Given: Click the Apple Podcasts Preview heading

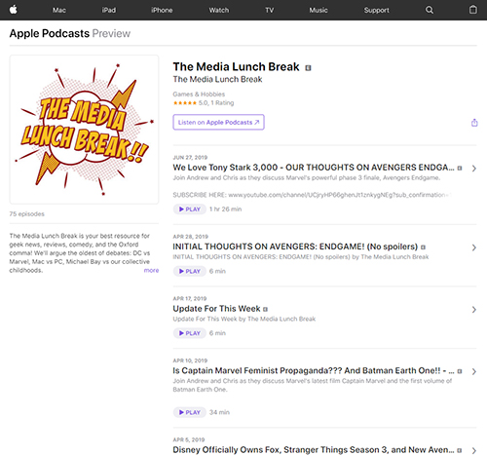Looking at the screenshot, I should [x=70, y=33].
